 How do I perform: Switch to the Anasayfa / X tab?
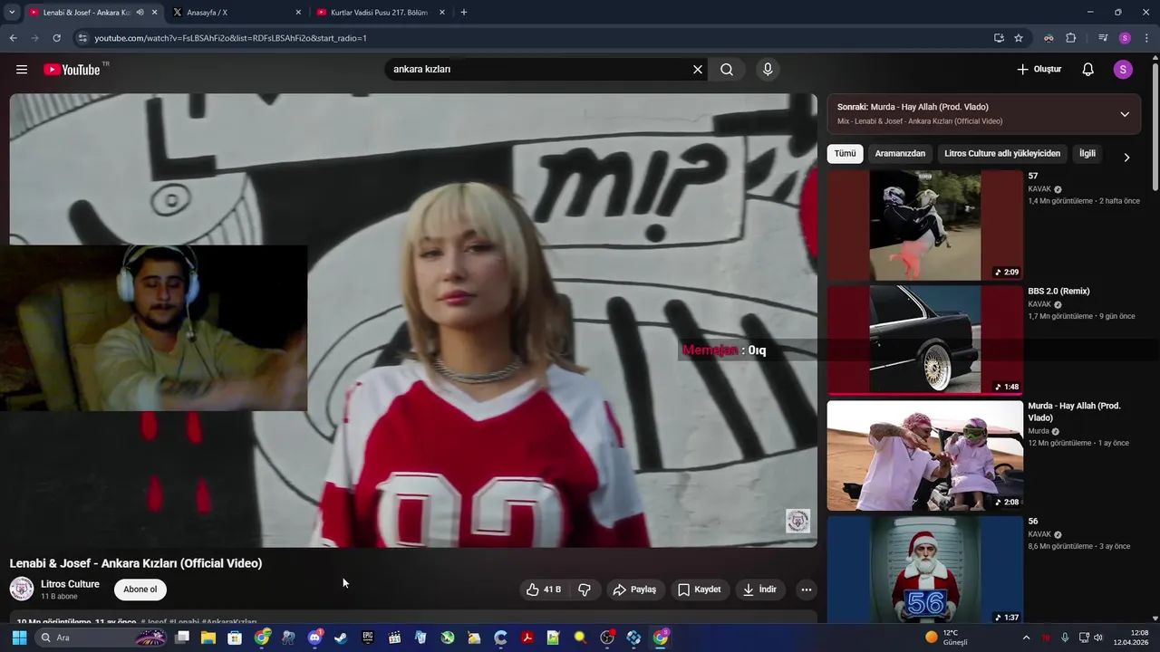click(238, 13)
